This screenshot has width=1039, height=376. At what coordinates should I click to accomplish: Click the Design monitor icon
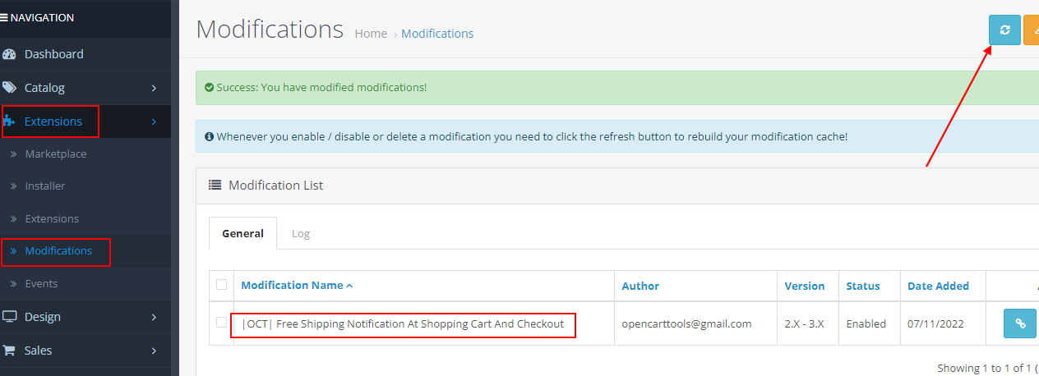pyautogui.click(x=10, y=317)
